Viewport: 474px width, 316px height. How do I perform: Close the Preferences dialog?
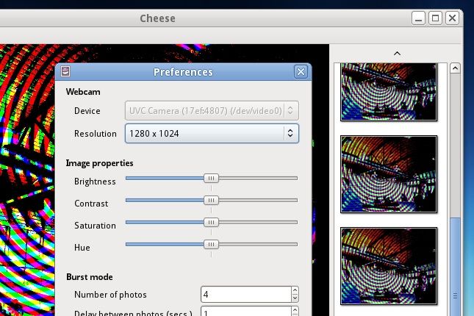[301, 72]
